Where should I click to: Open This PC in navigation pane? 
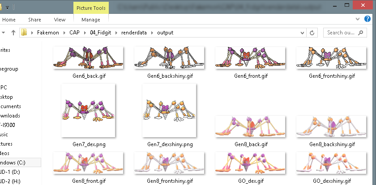click(x=4, y=88)
